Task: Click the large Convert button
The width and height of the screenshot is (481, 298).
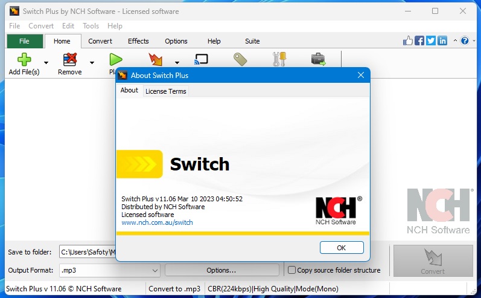Action: pyautogui.click(x=433, y=261)
